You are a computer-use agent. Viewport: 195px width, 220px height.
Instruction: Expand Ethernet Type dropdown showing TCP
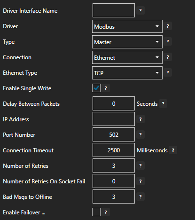pyautogui.click(x=127, y=73)
